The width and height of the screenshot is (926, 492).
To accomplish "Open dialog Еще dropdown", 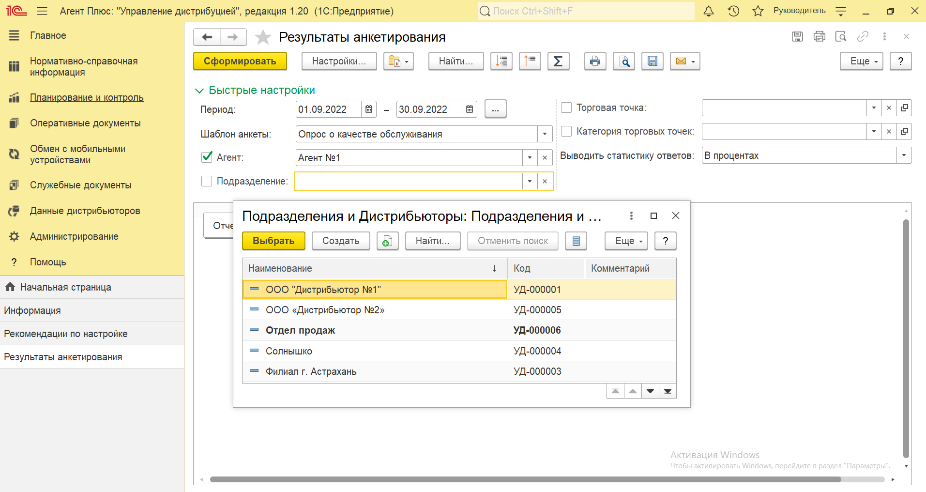I will [x=626, y=241].
